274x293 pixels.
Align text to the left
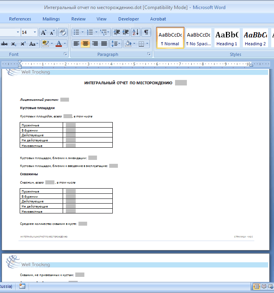tap(76, 44)
